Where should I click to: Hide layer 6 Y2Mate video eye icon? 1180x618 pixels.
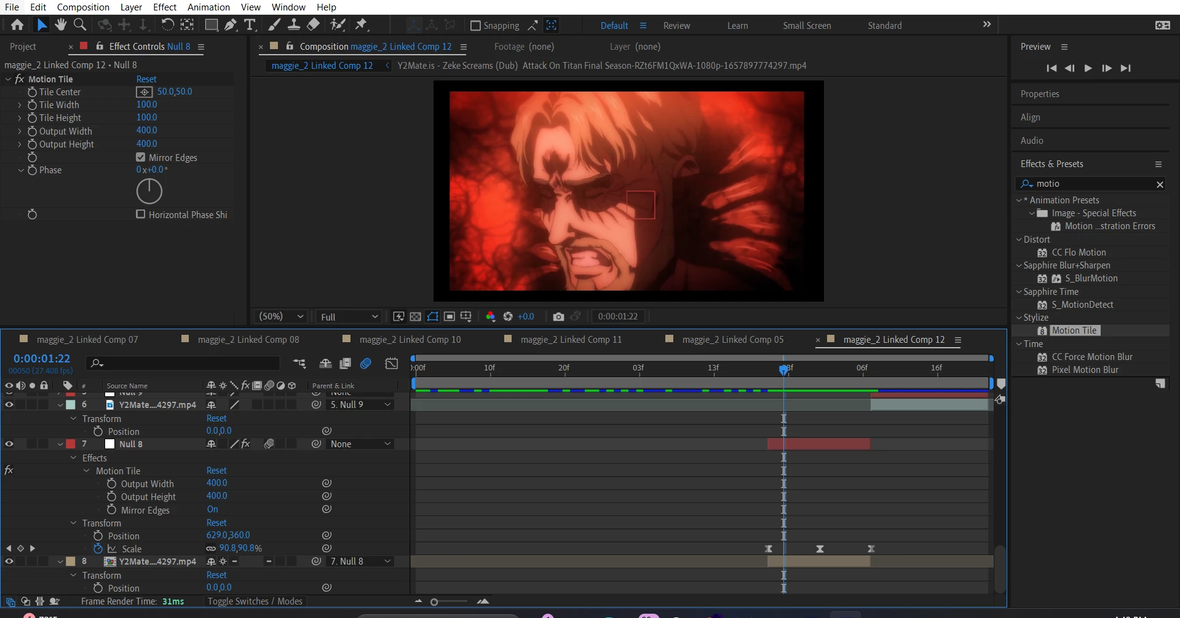tap(9, 405)
